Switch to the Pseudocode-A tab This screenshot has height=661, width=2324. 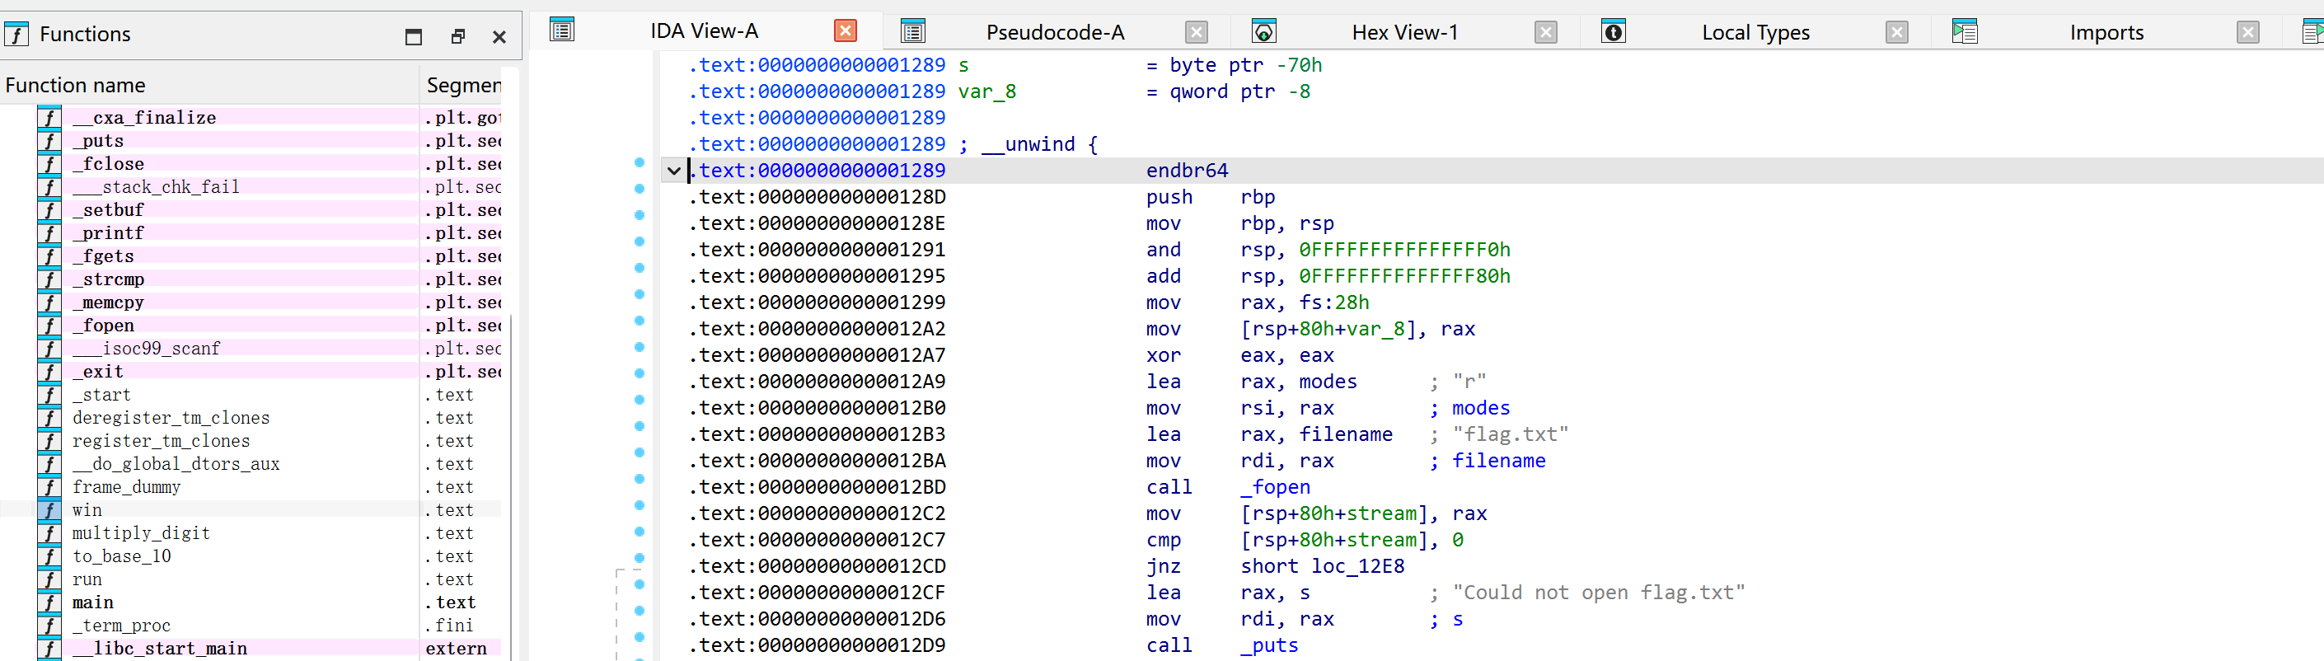coord(1055,32)
